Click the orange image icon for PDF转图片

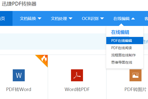tap(135, 75)
